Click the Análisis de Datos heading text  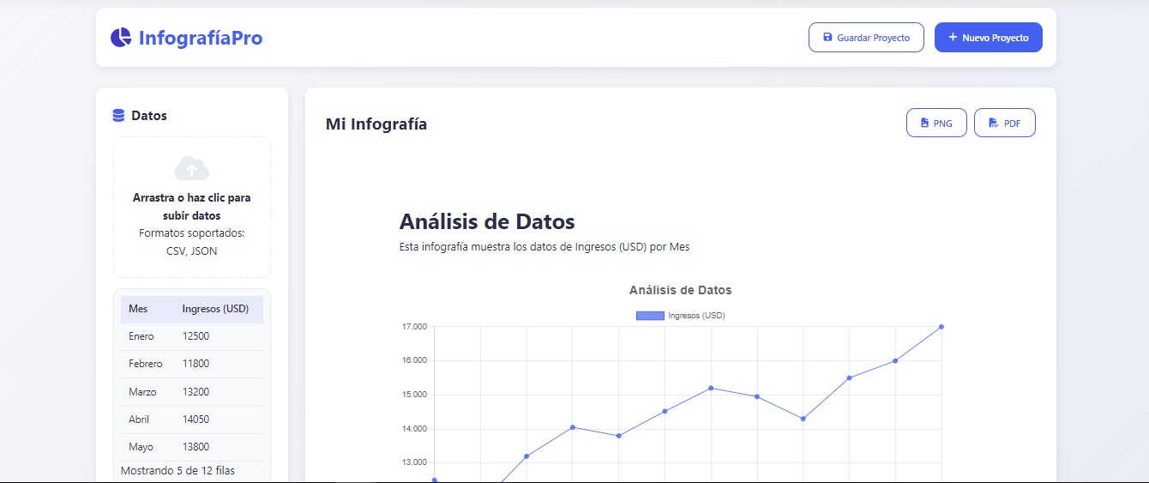coord(486,221)
